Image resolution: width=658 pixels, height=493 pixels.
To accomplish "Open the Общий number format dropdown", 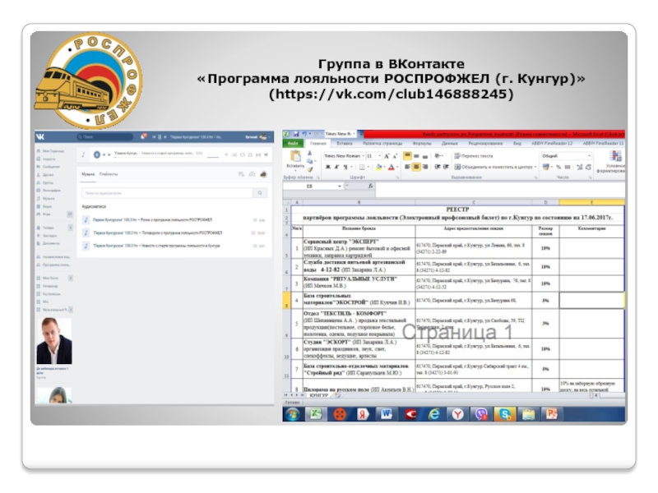I will [589, 156].
